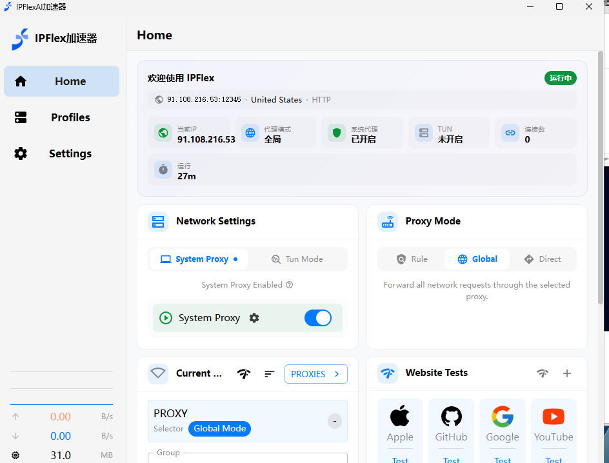This screenshot has height=463, width=609.
Task: Click the green play icon by System Proxy
Action: point(166,318)
